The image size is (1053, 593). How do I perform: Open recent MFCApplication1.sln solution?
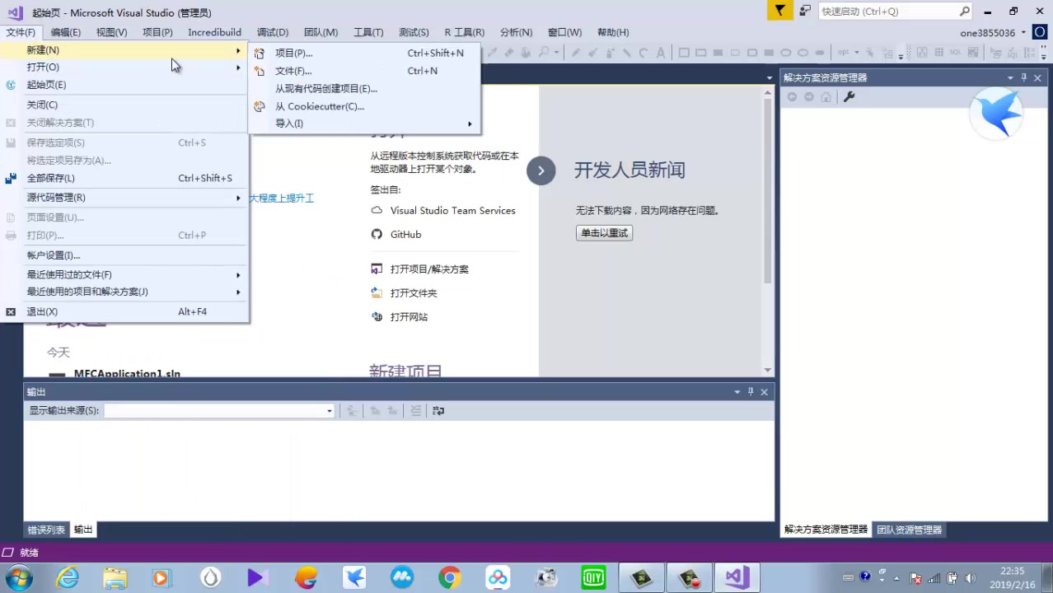click(x=127, y=373)
